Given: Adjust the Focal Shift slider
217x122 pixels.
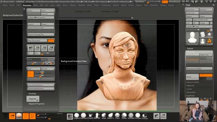Looking at the screenshot, I should click(48, 118).
